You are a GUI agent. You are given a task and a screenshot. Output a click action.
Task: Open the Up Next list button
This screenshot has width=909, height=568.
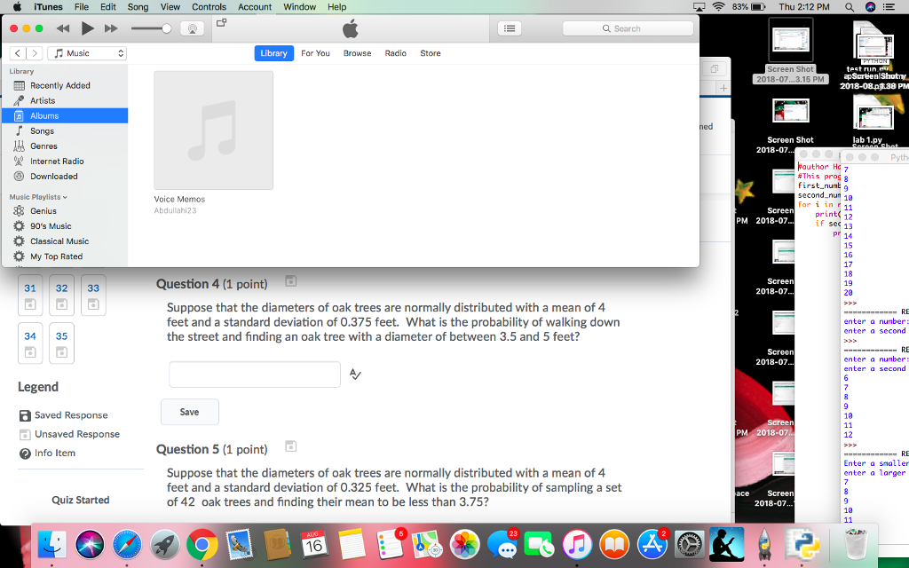point(510,28)
